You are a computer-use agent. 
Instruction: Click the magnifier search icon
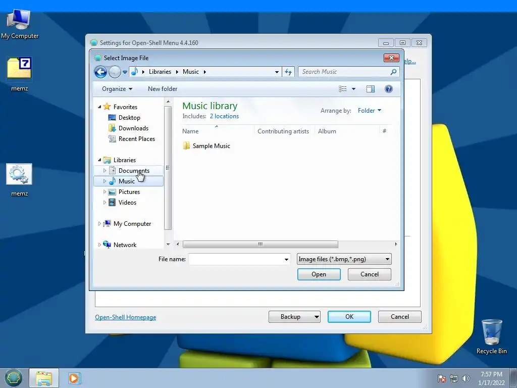click(393, 72)
